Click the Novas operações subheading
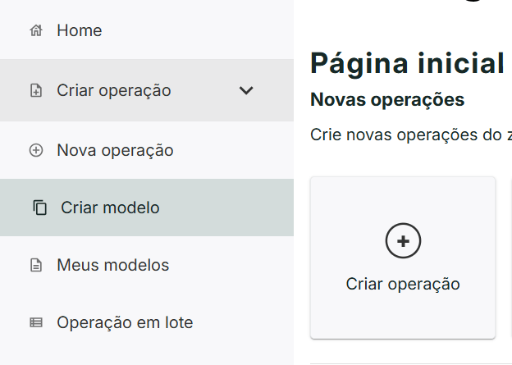This screenshot has width=512, height=365. click(x=387, y=100)
